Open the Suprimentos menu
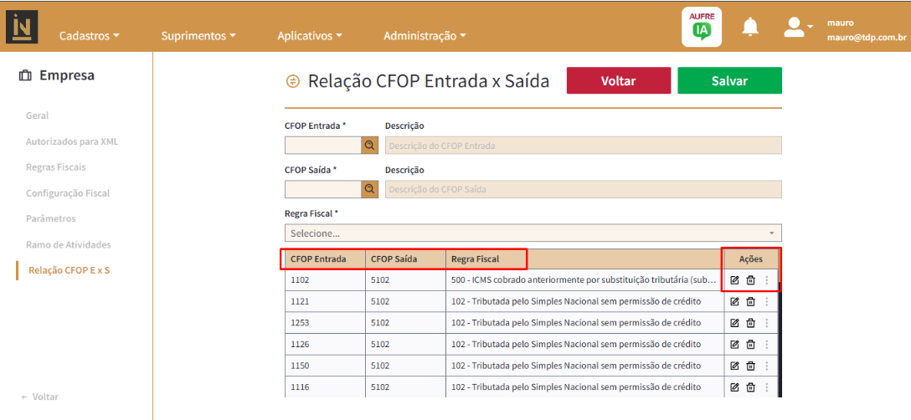The width and height of the screenshot is (911, 420). coord(198,36)
